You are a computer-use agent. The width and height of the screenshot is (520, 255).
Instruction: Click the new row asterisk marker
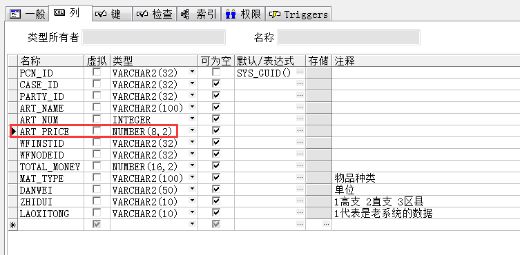tap(13, 225)
